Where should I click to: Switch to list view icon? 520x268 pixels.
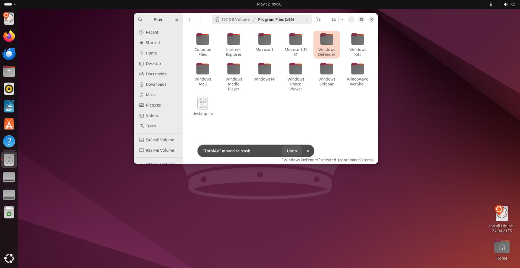334,19
